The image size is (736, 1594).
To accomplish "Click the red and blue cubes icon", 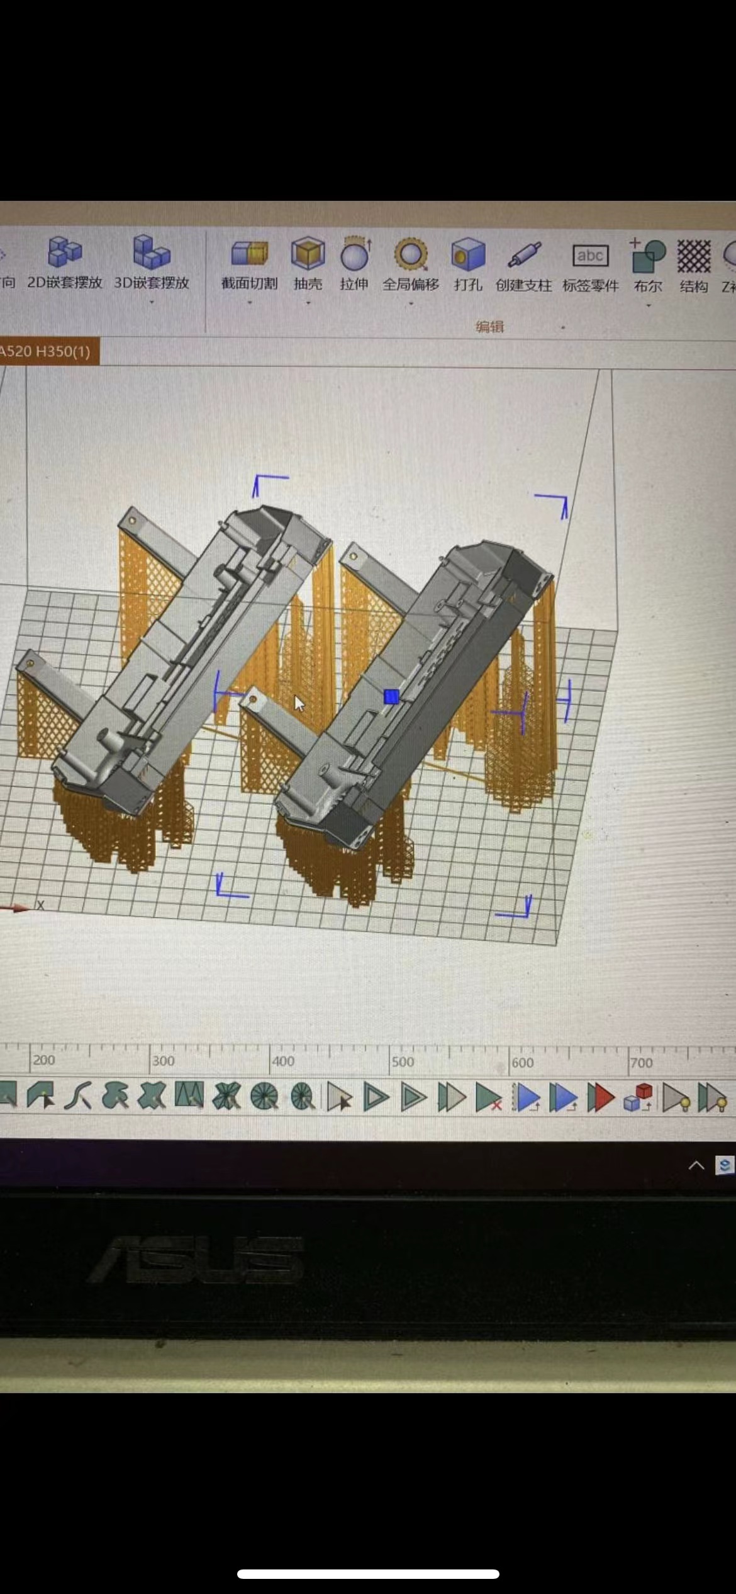I will tap(638, 1098).
